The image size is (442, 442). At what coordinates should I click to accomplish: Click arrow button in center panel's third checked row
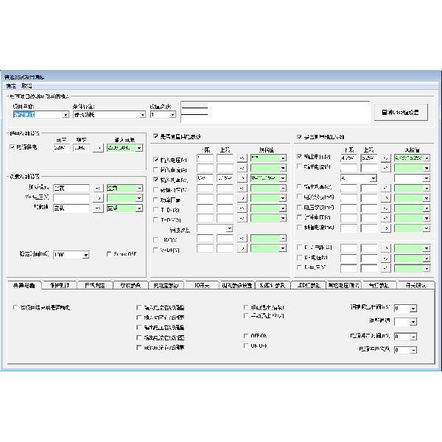point(242,178)
